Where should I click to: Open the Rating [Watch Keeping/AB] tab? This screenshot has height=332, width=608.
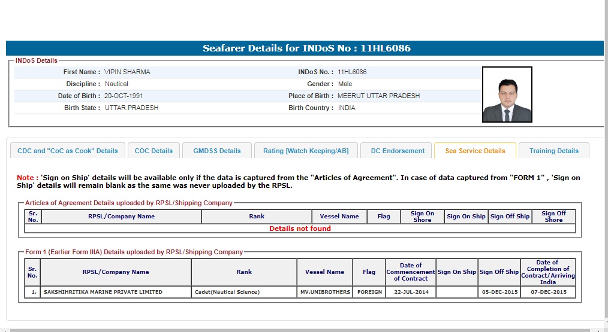point(306,151)
